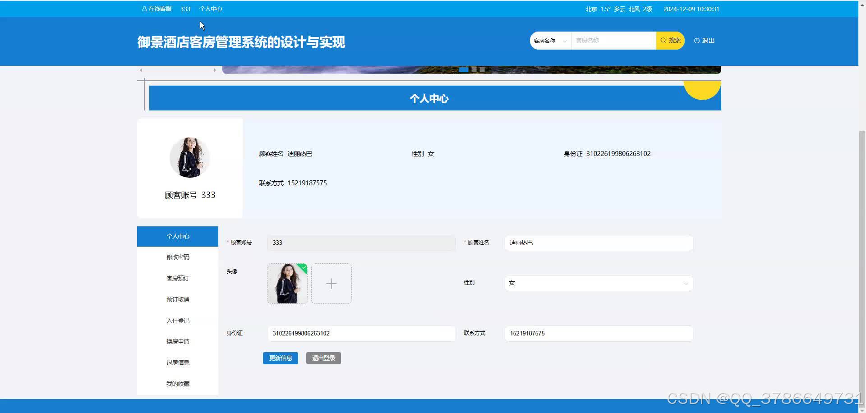Click the 退出登录 button

(323, 358)
